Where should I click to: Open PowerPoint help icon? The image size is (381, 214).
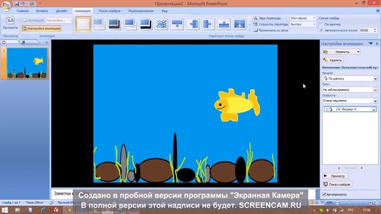point(378,11)
